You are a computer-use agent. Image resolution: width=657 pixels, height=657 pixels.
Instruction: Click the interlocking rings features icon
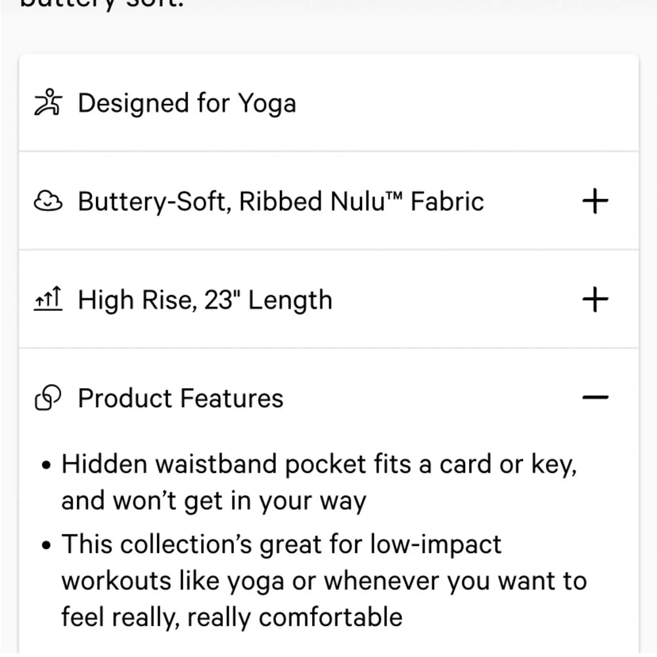47,397
